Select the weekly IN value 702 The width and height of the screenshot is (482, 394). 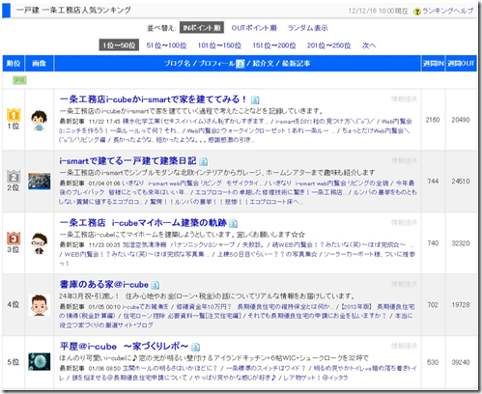(x=433, y=304)
